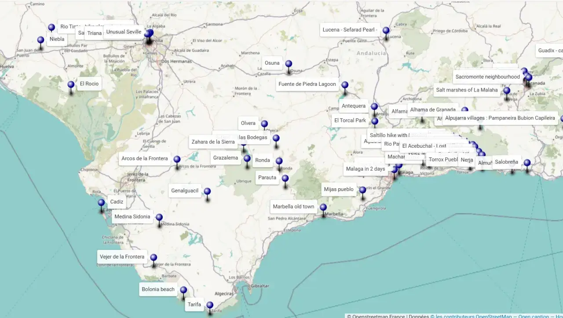Click the Lucena - Sefarad Pearl label
The image size is (563, 318).
(x=350, y=30)
